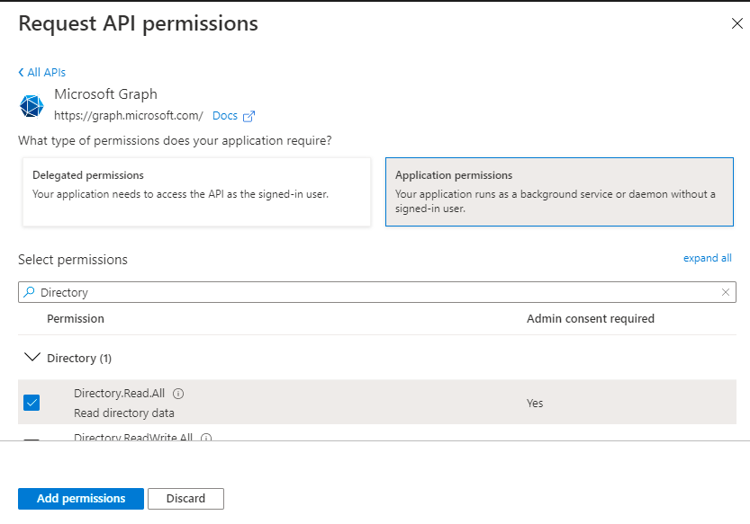Click the Read directory data description
Viewport: 750px width, 524px height.
tap(124, 413)
